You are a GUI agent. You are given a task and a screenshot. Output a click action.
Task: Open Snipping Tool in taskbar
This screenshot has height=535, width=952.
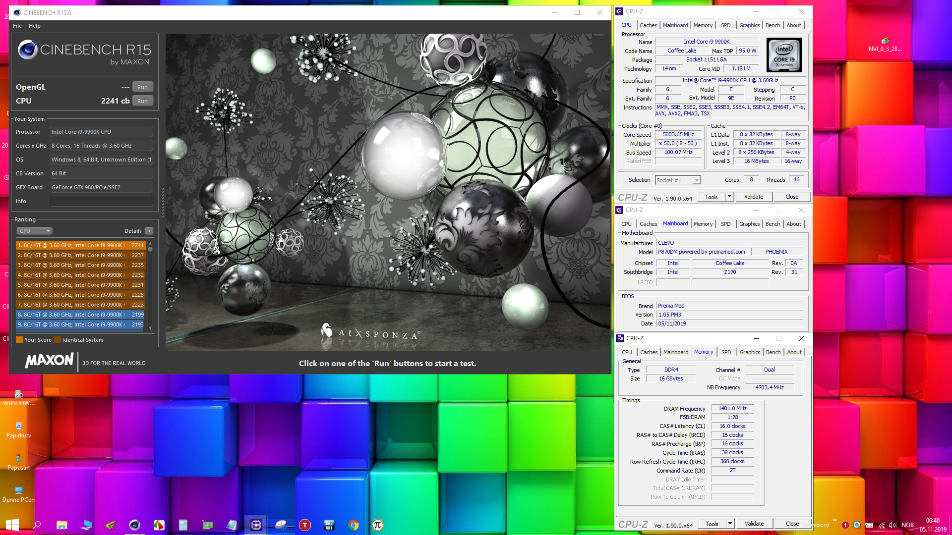281,525
